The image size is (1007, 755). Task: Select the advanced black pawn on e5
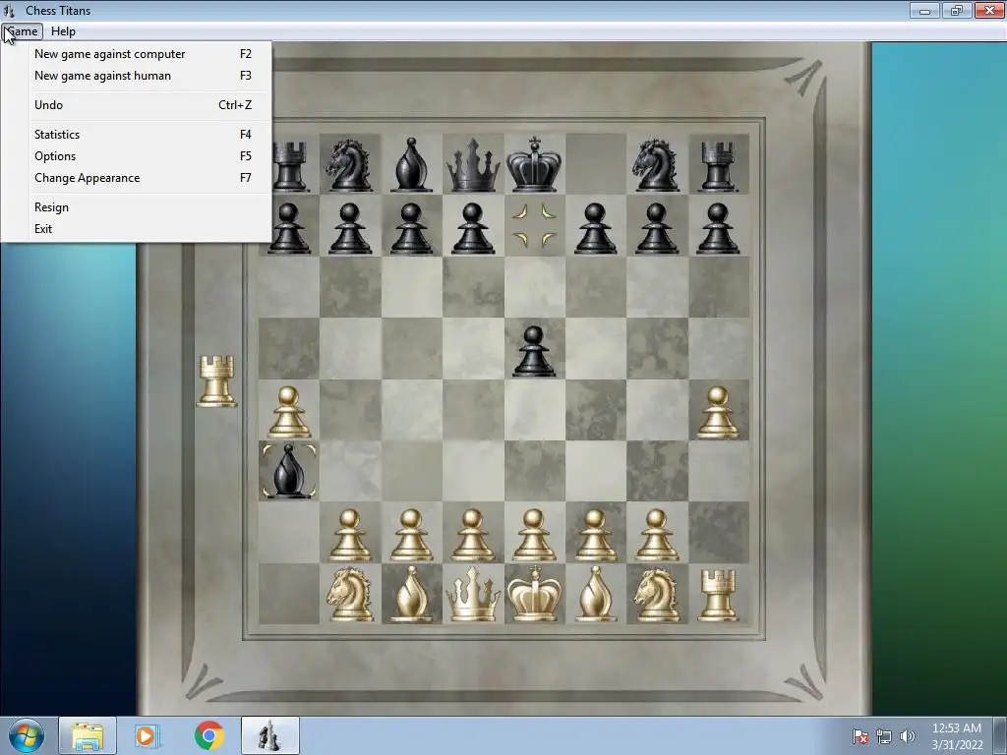point(534,351)
